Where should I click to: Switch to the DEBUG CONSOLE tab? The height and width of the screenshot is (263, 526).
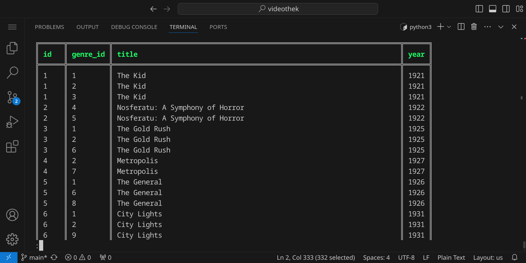click(134, 27)
